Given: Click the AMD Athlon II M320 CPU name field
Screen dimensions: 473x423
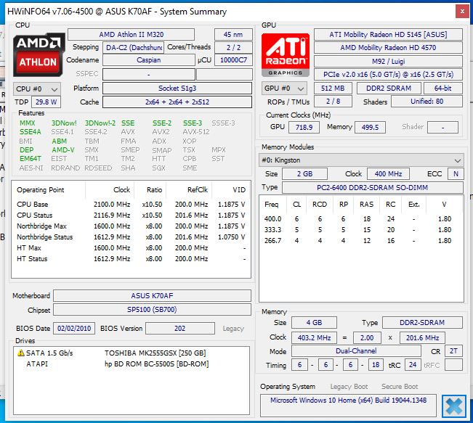Looking at the screenshot, I should [132, 34].
